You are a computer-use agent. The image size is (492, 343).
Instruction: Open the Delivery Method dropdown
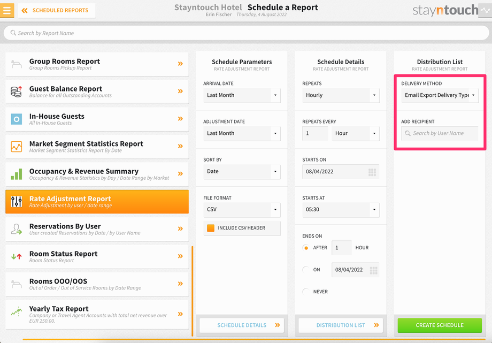click(440, 95)
